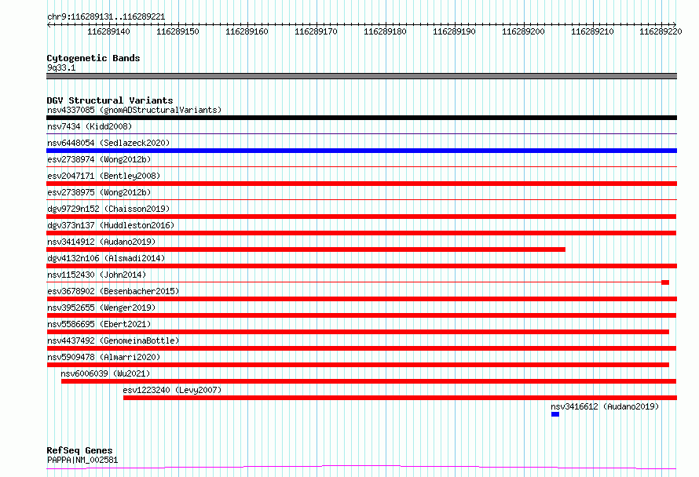
Task: Click the Cytogenetic Bands track heading
Action: click(93, 58)
